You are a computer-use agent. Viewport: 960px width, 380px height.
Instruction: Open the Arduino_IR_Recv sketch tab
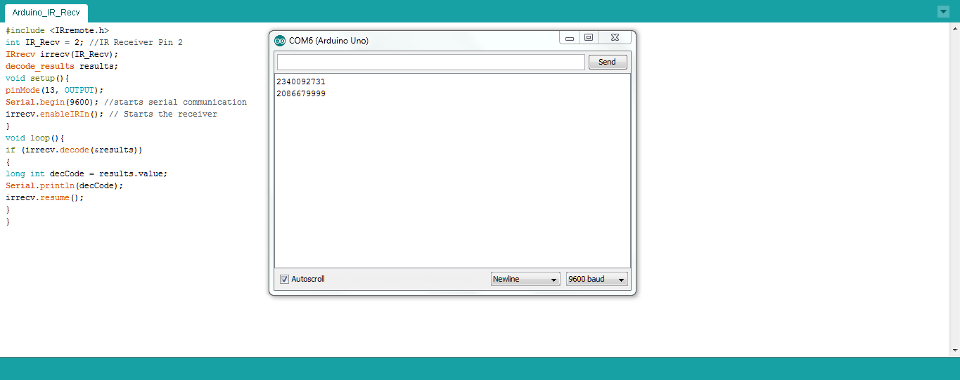46,13
